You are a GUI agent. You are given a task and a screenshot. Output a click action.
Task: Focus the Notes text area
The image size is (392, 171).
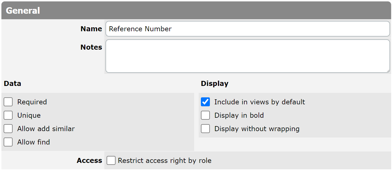click(x=248, y=56)
